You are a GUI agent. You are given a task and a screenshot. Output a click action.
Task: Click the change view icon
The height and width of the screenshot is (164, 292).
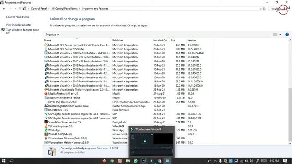click(x=275, y=35)
